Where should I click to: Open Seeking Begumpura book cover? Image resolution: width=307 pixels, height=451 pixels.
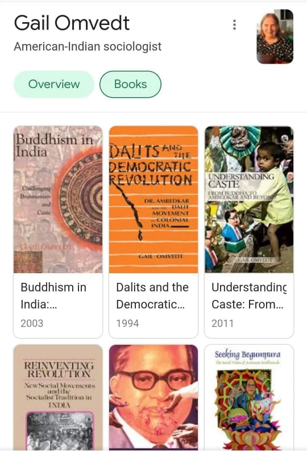click(x=249, y=397)
